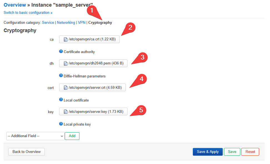Go Back to Overview

26,152
